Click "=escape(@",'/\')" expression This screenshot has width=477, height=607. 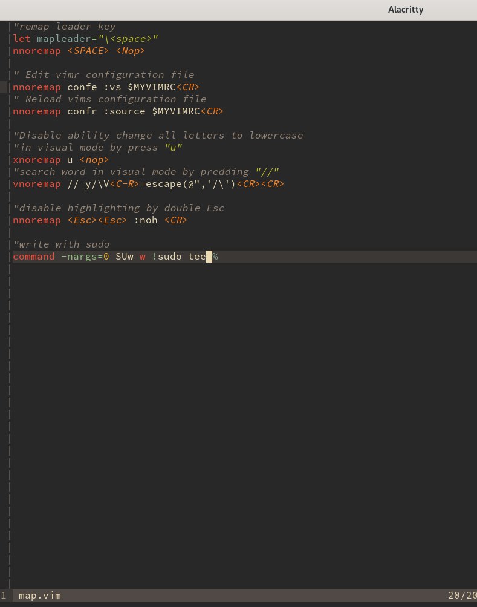(x=187, y=184)
